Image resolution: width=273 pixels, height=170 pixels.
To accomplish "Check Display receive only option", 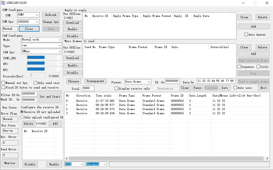I will (x=116, y=89).
